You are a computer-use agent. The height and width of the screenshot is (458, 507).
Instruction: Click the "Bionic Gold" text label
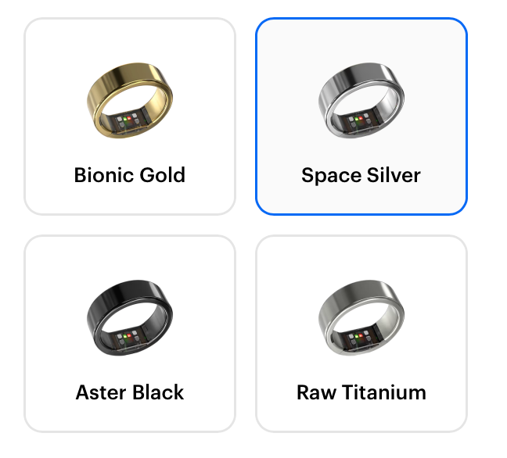pyautogui.click(x=130, y=174)
